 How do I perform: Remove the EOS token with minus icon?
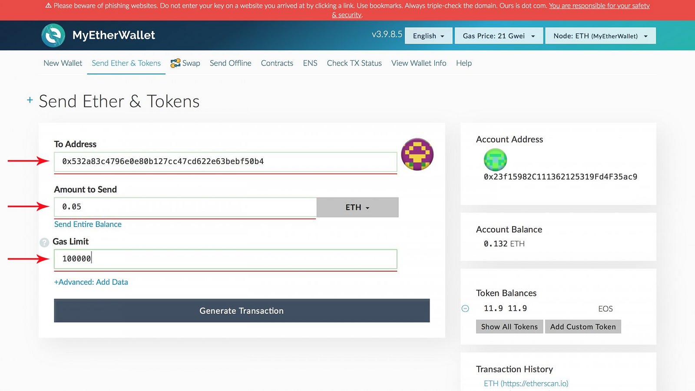coord(465,309)
